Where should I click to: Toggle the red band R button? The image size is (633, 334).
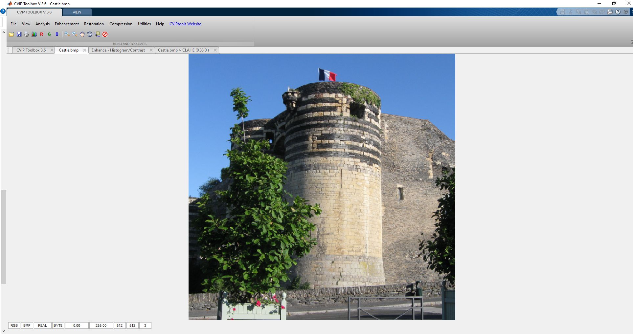click(42, 34)
